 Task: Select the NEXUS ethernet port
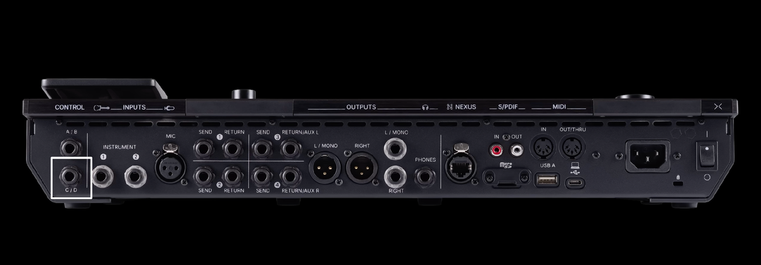click(x=461, y=164)
